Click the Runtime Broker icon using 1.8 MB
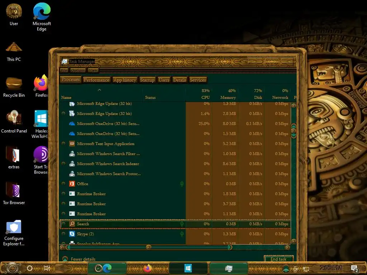The image size is (367, 275). 72,194
